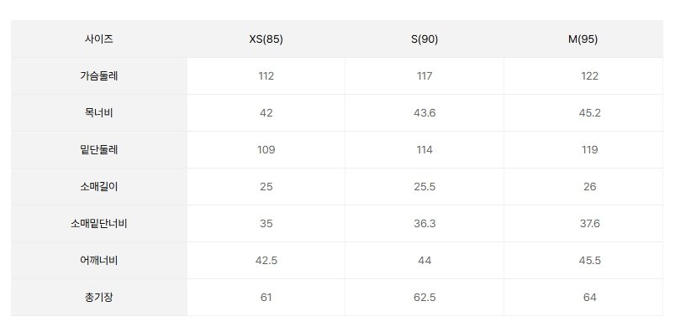
Task: Click the M sleeve hem value 37.6
Action: tap(589, 224)
